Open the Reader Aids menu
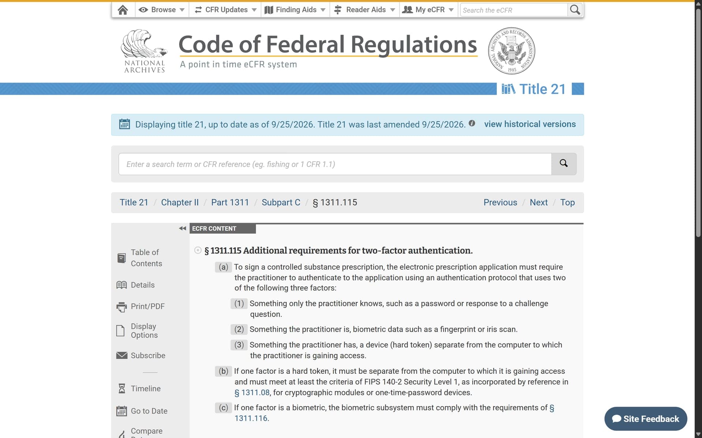 coord(364,10)
